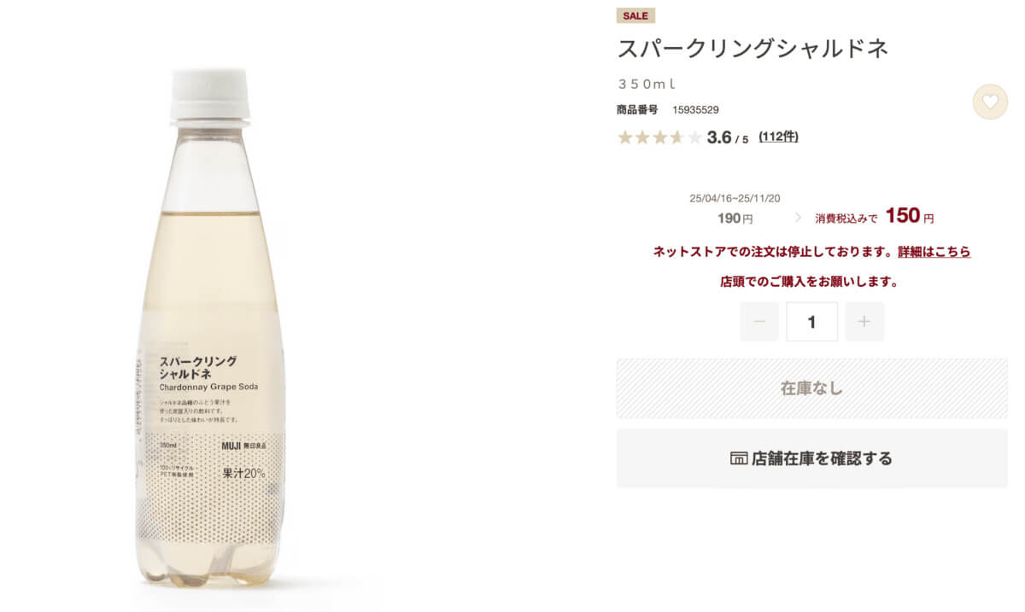Click the 店舗在庫を確認する button

click(x=811, y=458)
